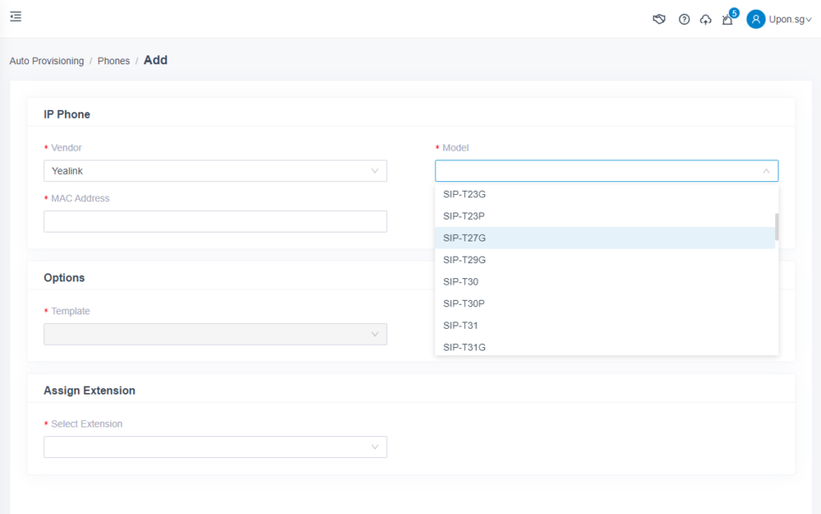Navigate to Auto Provisioning via breadcrumb
Image resolution: width=821 pixels, height=514 pixels.
tap(47, 60)
